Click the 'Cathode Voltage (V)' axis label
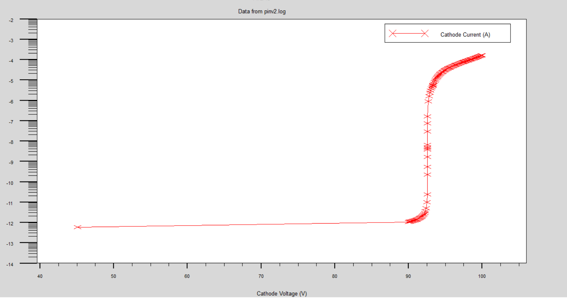 click(x=282, y=293)
